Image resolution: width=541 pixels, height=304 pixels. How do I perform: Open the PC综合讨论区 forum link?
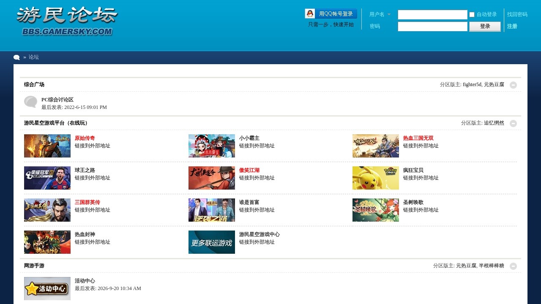coord(57,100)
